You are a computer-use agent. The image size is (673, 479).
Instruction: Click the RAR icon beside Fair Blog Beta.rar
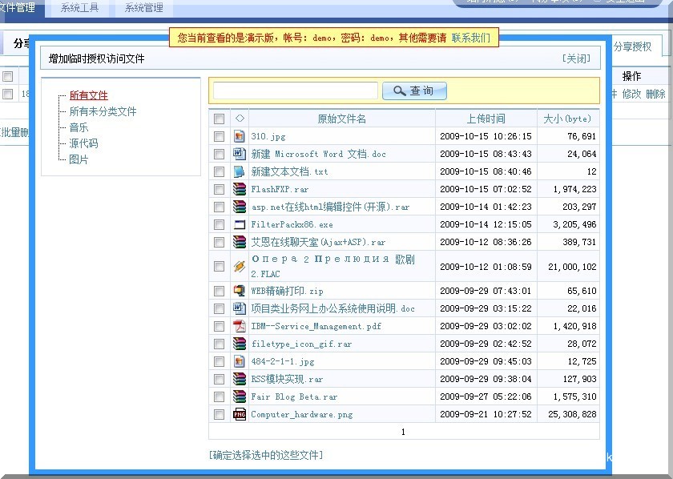click(239, 396)
